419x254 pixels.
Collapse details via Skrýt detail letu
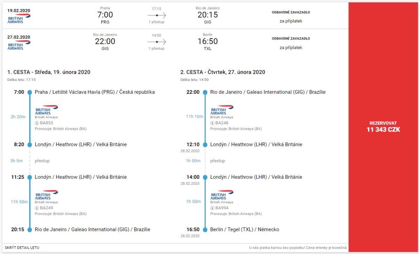22,248
